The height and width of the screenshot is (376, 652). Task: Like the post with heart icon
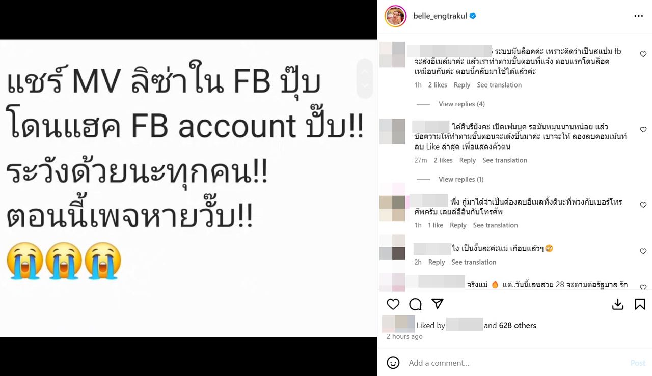point(393,304)
